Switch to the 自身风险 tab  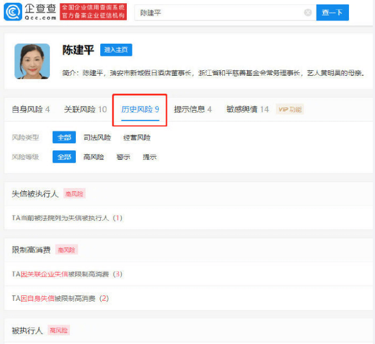30,110
